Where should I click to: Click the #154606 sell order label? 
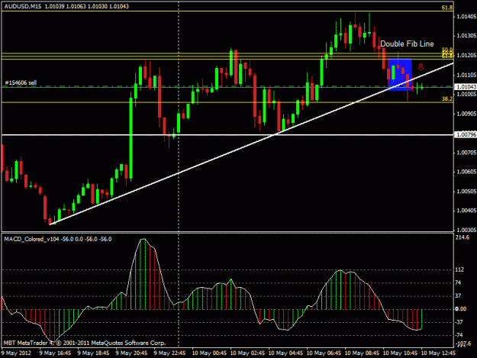21,82
